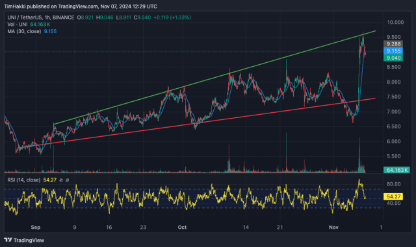This screenshot has width=416, height=247.
Task: Click the yellow 54.27 RSI axis tag
Action: (393, 196)
